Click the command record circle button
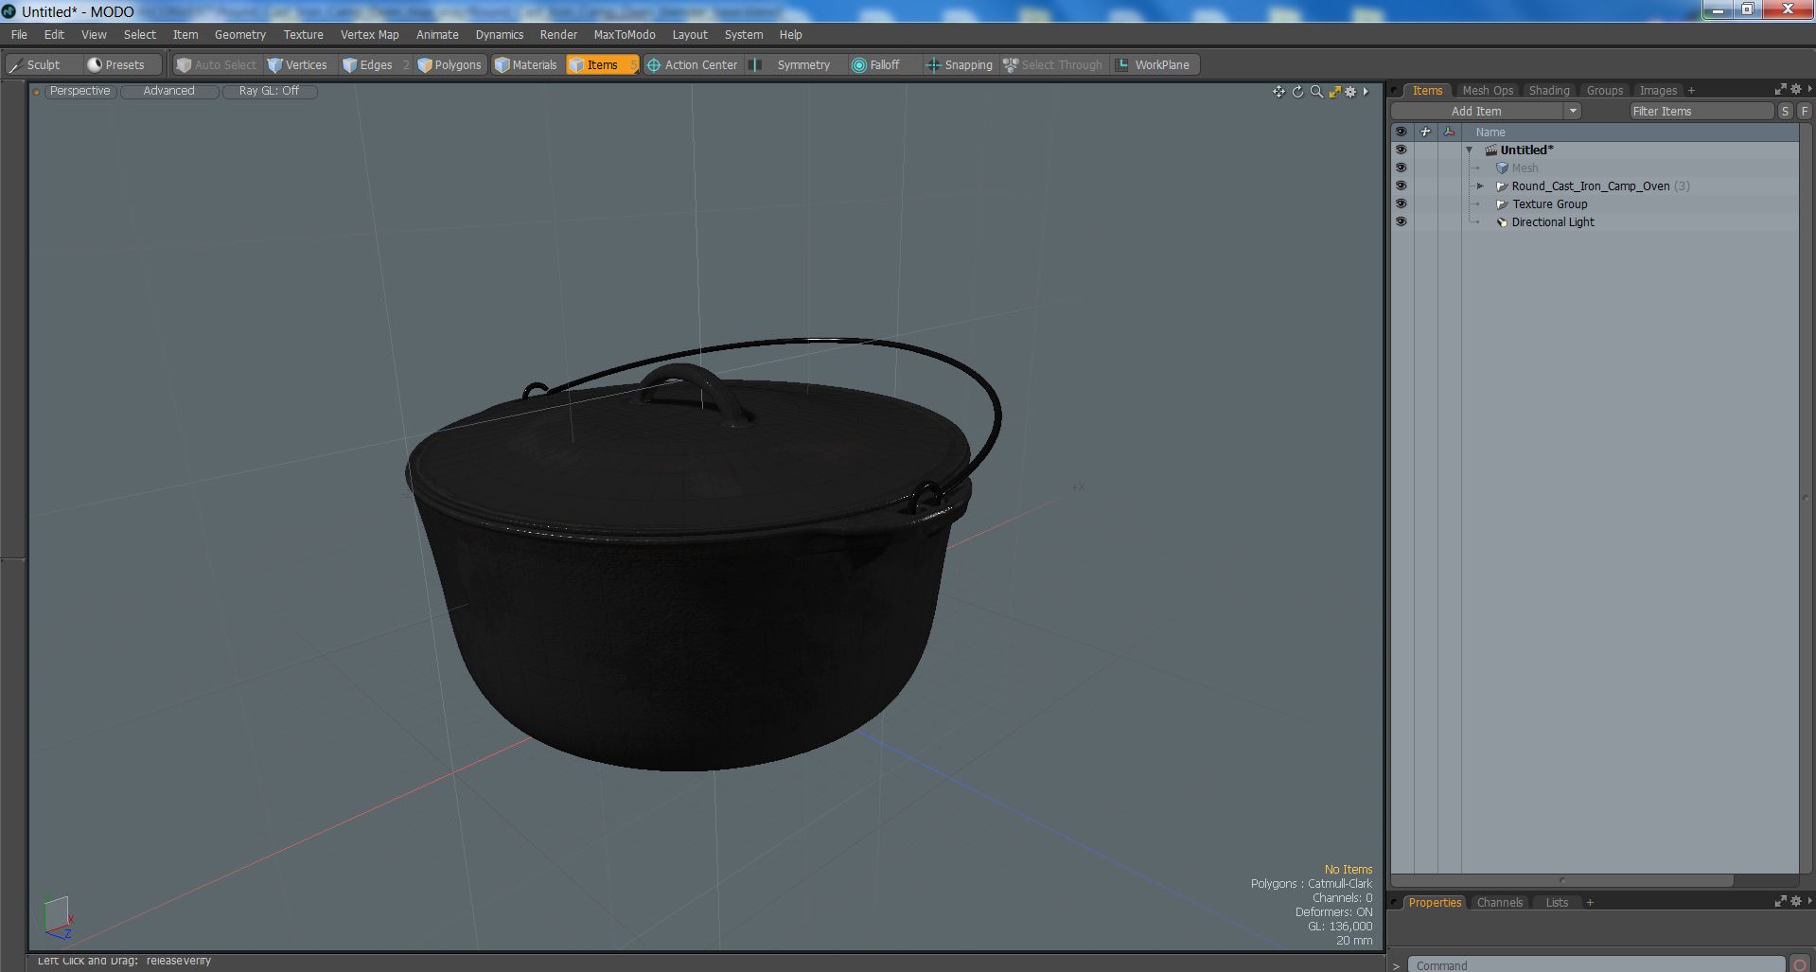 pyautogui.click(x=1800, y=964)
